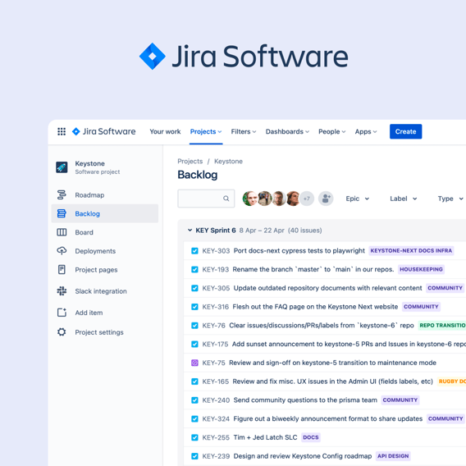466x466 pixels.
Task: Click the Project pages document icon
Action: pos(62,270)
